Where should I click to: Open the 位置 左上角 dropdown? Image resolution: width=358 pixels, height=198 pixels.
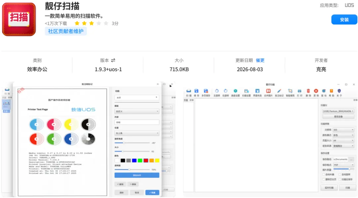pos(137,133)
